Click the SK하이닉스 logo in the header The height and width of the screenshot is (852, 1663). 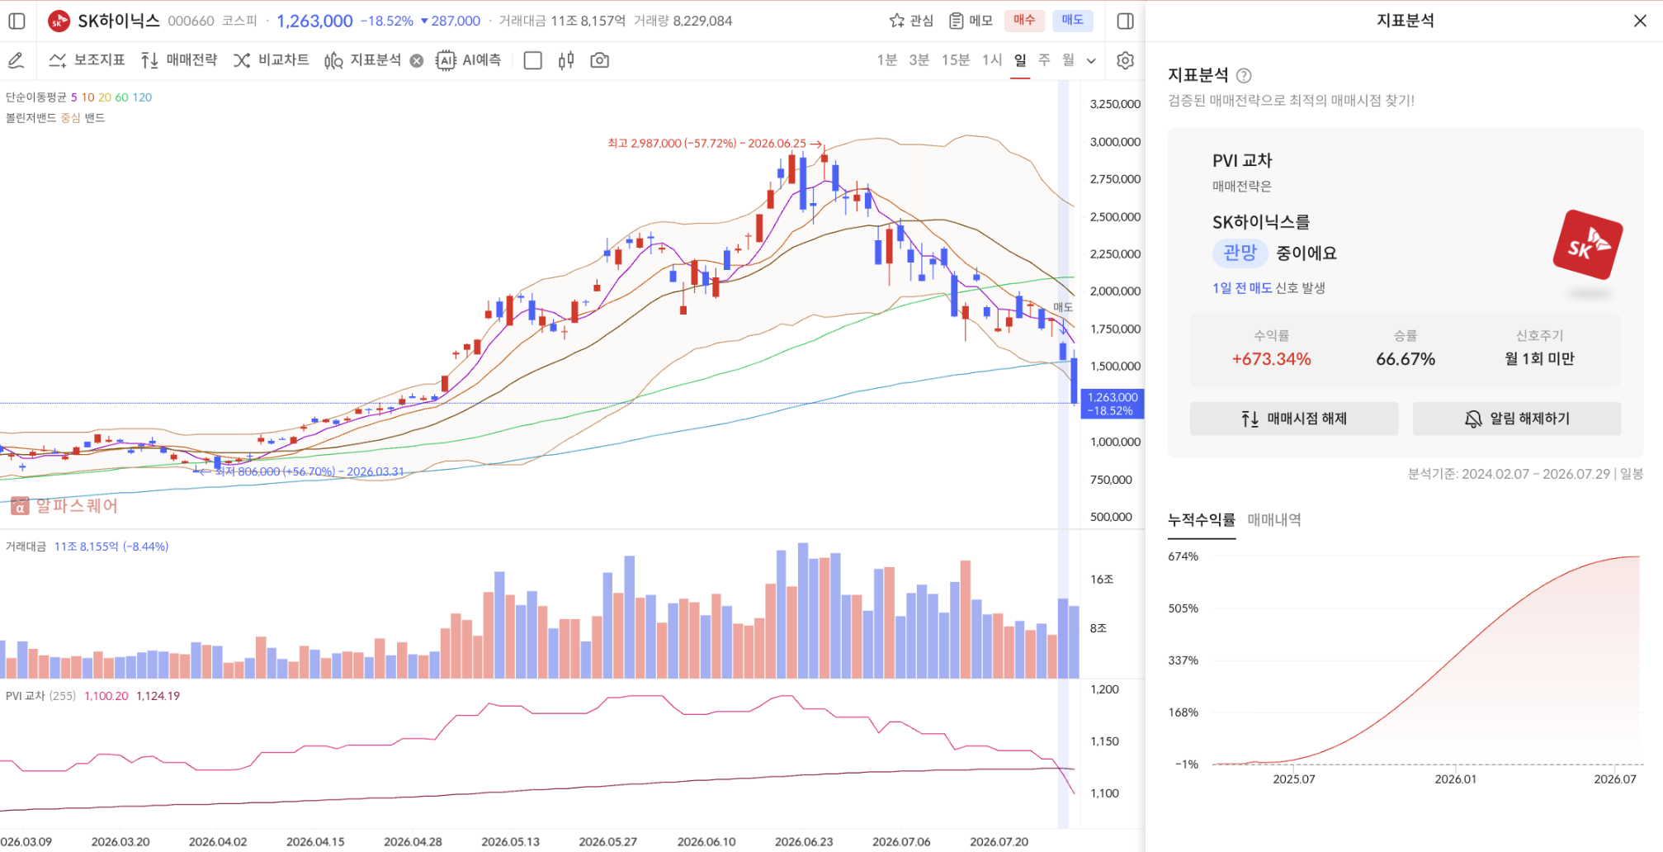[59, 21]
